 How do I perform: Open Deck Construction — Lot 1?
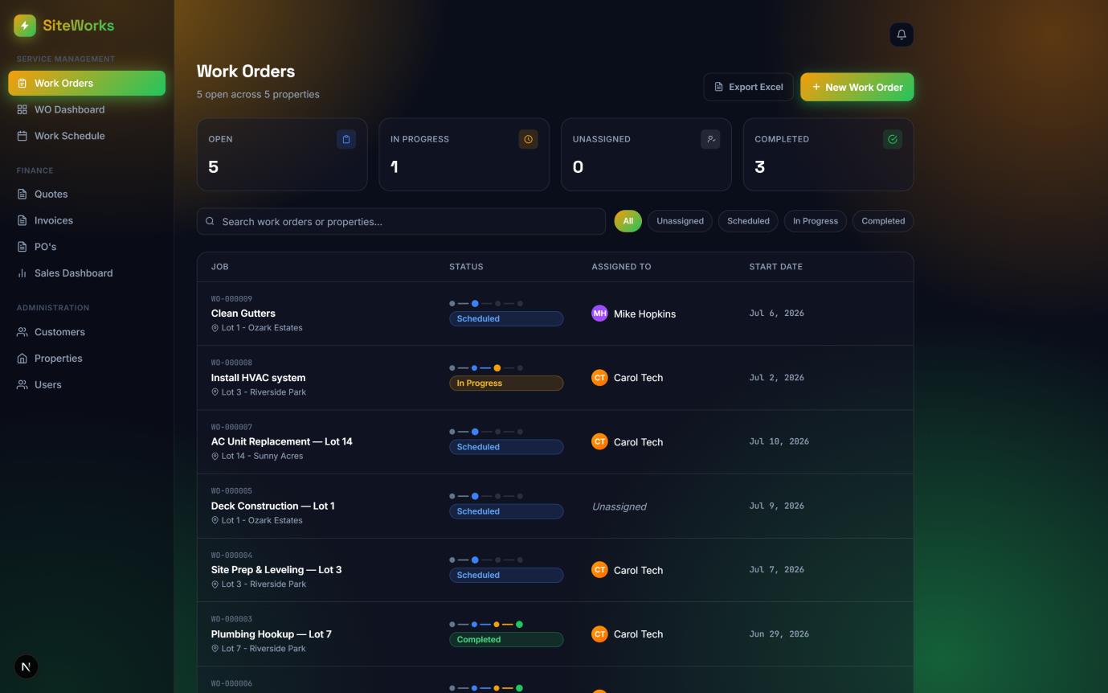point(272,506)
